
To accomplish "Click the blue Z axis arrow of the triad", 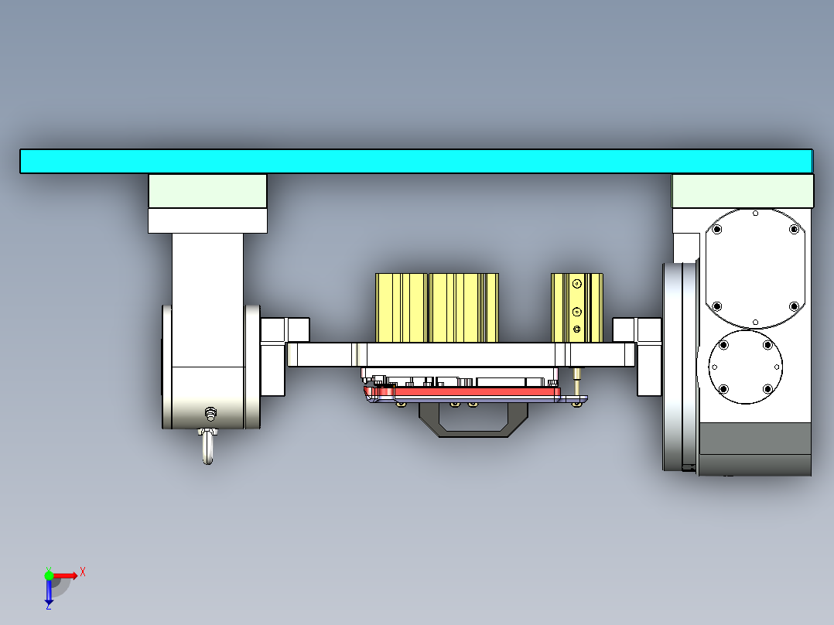I will coord(49,593).
